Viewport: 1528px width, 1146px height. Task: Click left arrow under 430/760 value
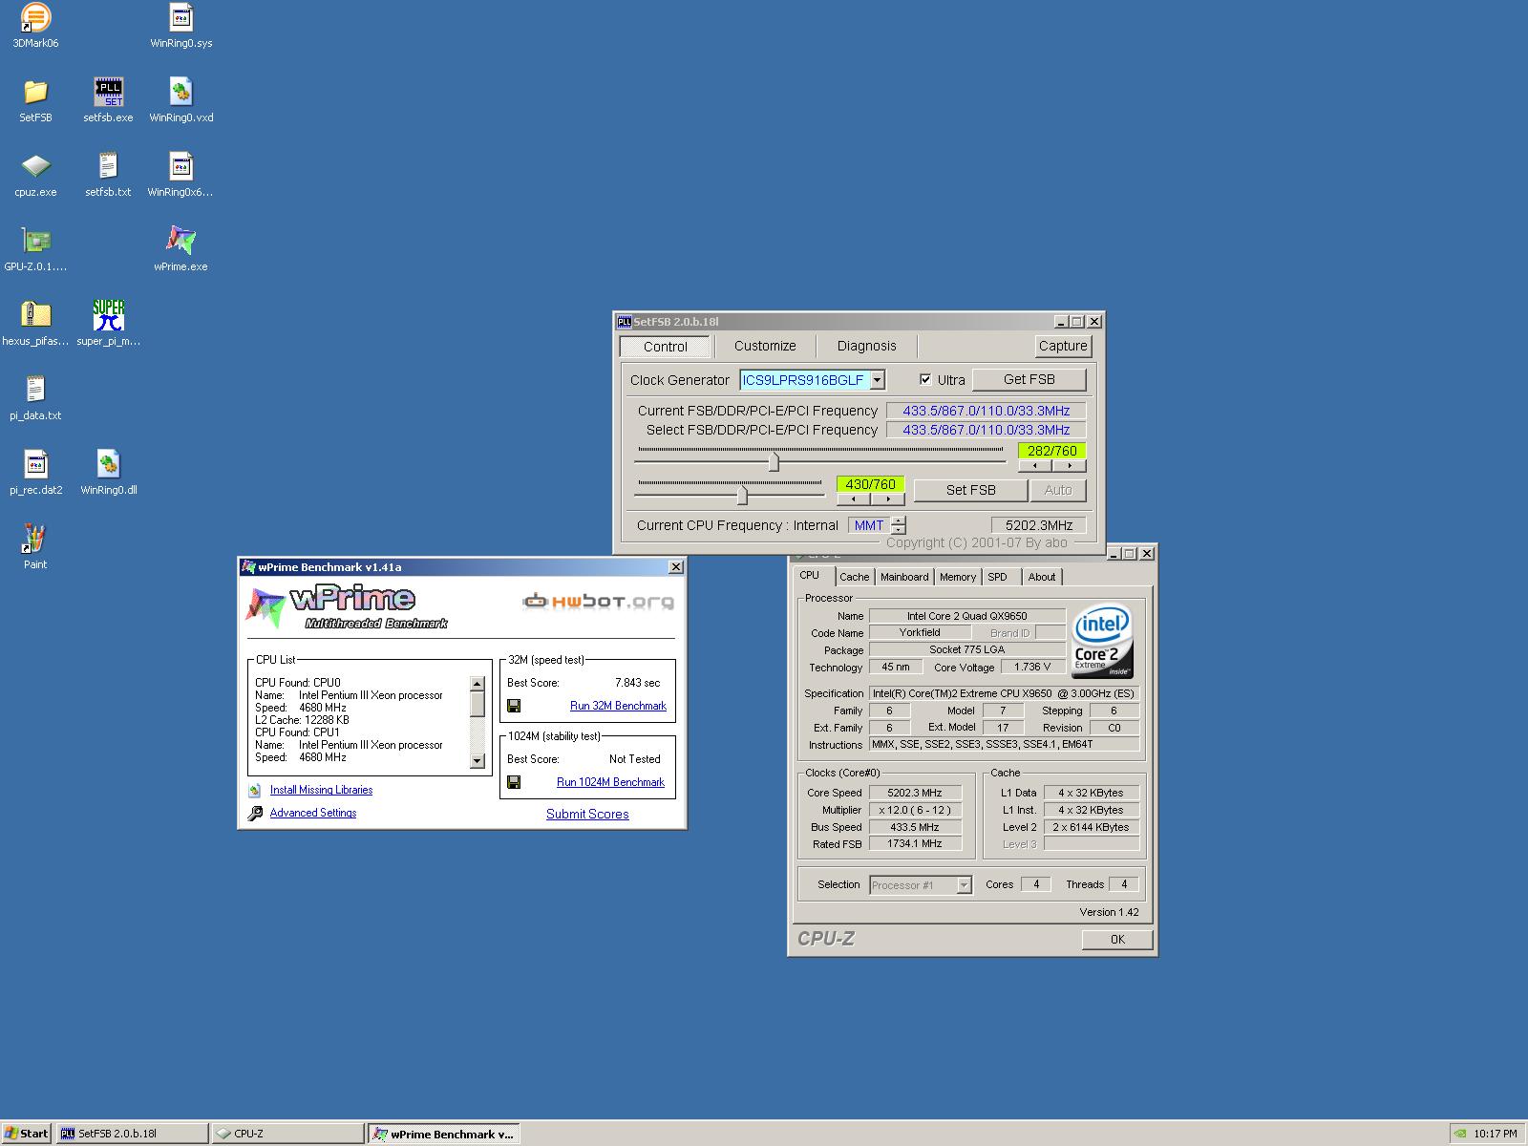tap(854, 499)
